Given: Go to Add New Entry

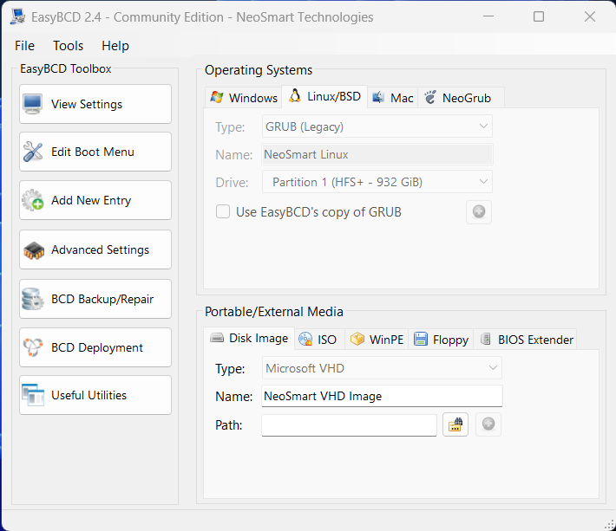Looking at the screenshot, I should (95, 200).
